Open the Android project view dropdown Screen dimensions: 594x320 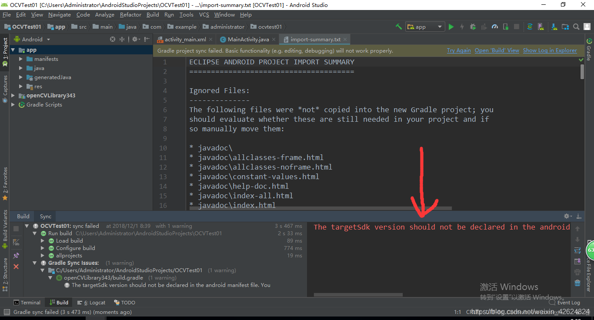pyautogui.click(x=33, y=39)
